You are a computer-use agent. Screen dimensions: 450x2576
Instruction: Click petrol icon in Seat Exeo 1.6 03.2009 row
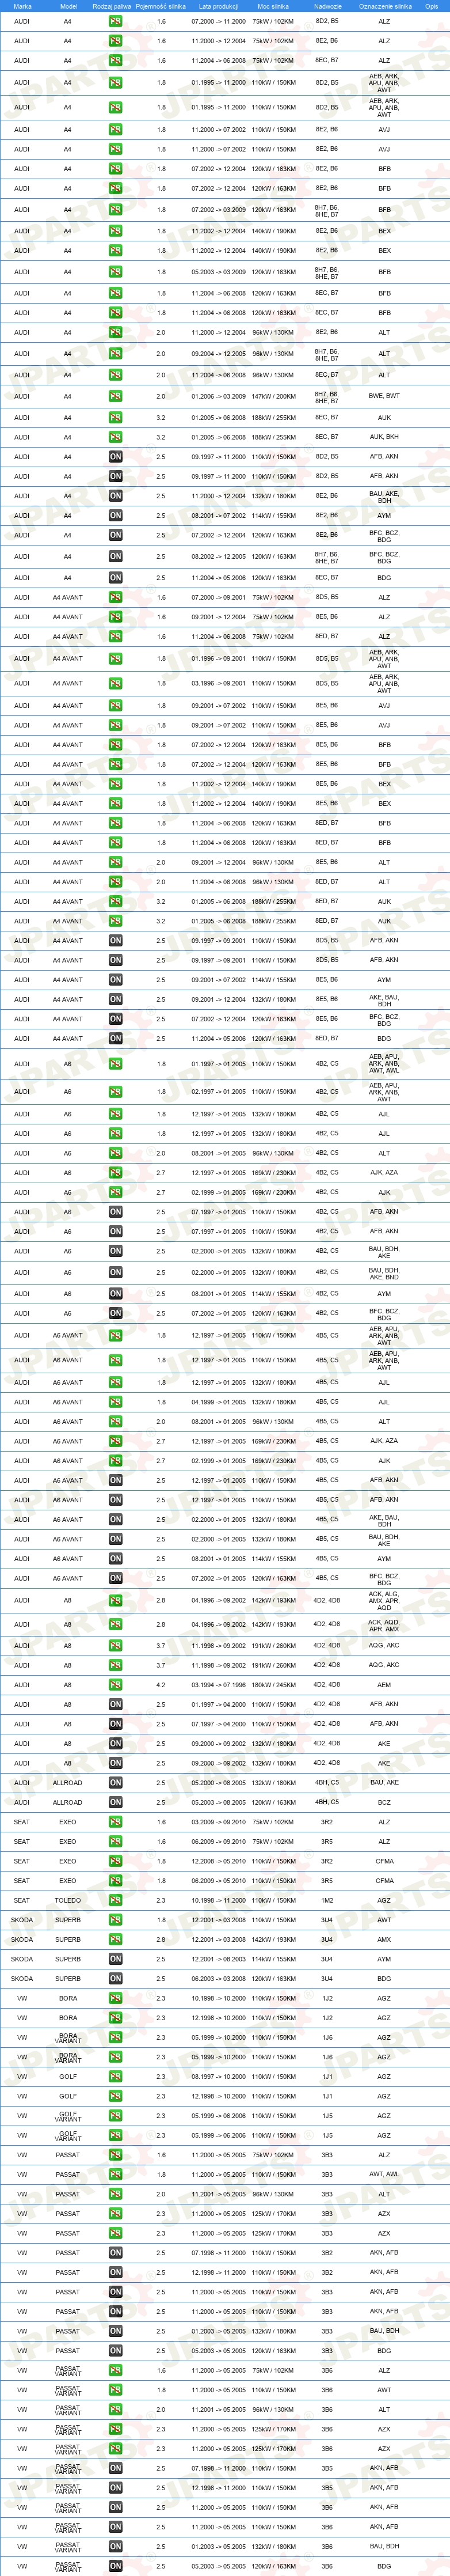click(x=115, y=1822)
